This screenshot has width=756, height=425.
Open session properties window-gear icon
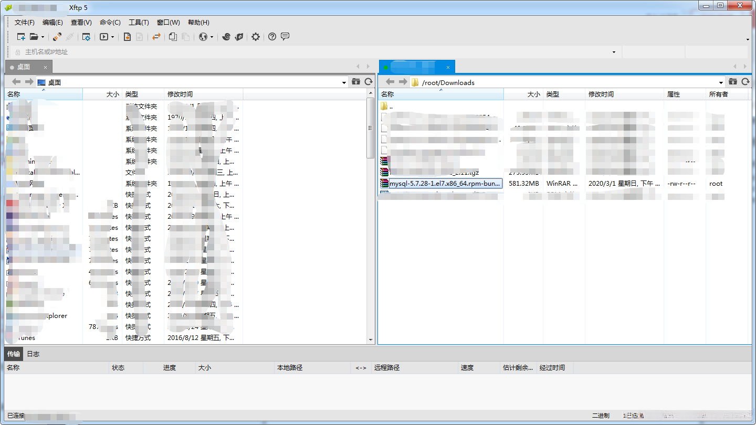86,37
